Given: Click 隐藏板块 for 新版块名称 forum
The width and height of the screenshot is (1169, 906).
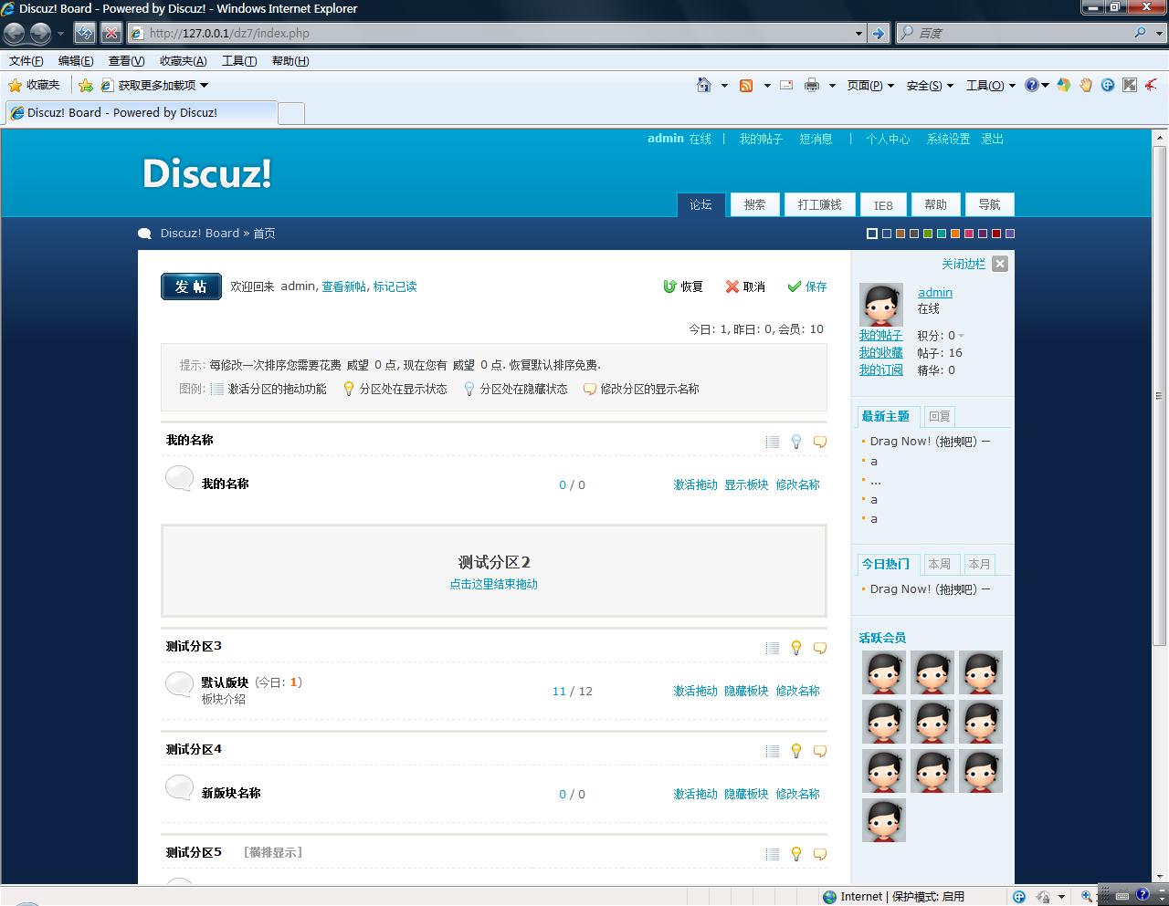Looking at the screenshot, I should pyautogui.click(x=746, y=794).
